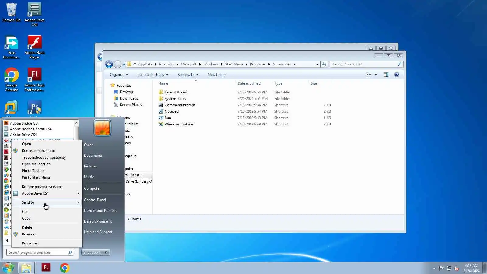Screen dimensions: 487x274
Task: Open the Adobe Flash Player desktop icon
Action: click(x=34, y=47)
